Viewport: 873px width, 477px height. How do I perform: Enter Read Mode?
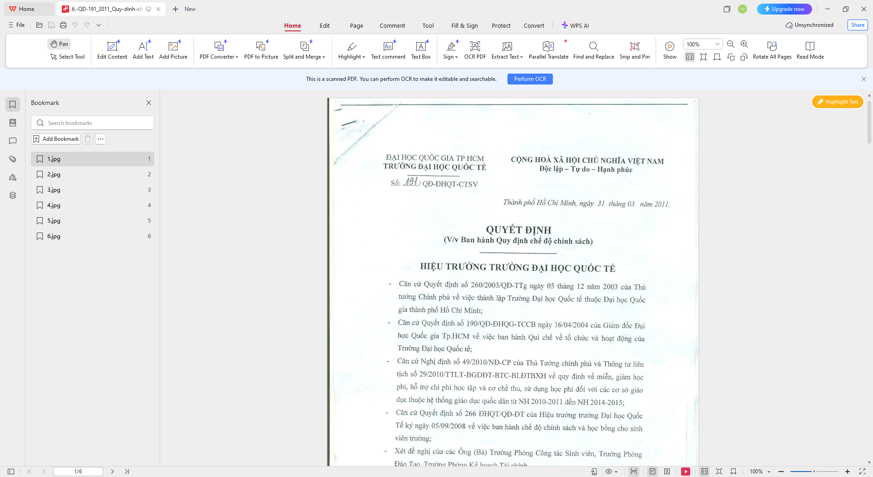(810, 50)
